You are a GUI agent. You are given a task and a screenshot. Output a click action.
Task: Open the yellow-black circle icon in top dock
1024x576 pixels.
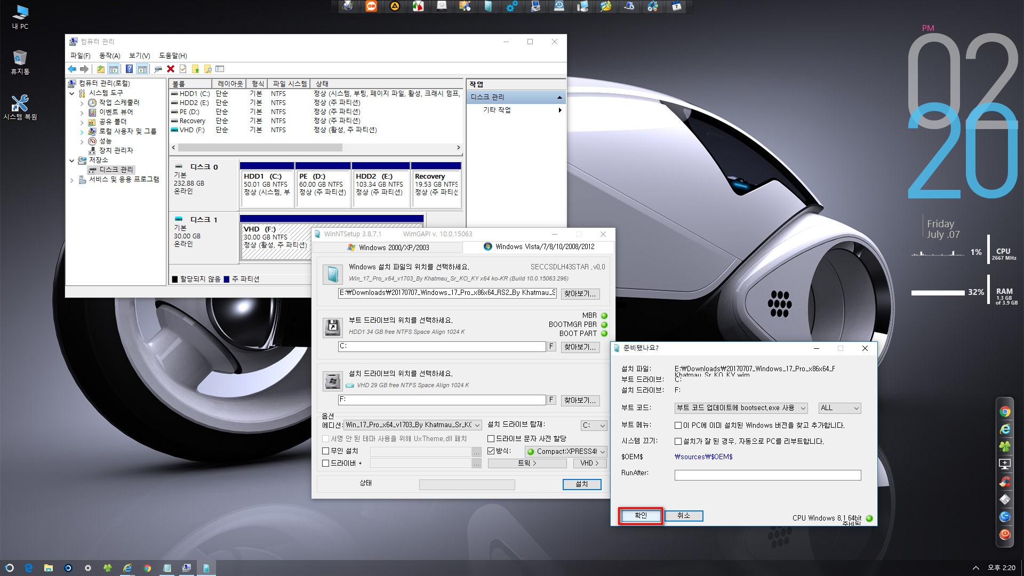click(395, 6)
